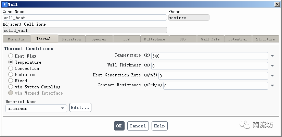The image size is (282, 137).
Task: Click the Temperature input field
Action: pos(209,56)
